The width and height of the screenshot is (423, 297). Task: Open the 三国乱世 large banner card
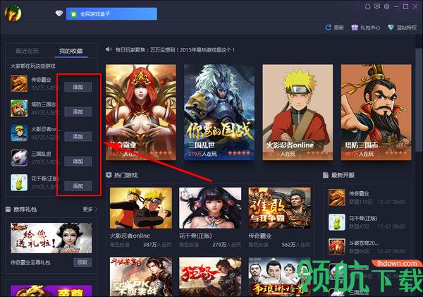[x=219, y=112]
